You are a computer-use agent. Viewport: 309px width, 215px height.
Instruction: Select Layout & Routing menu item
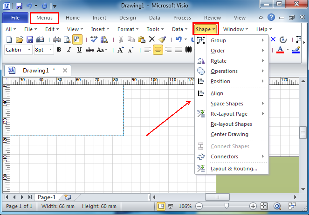[231, 169]
